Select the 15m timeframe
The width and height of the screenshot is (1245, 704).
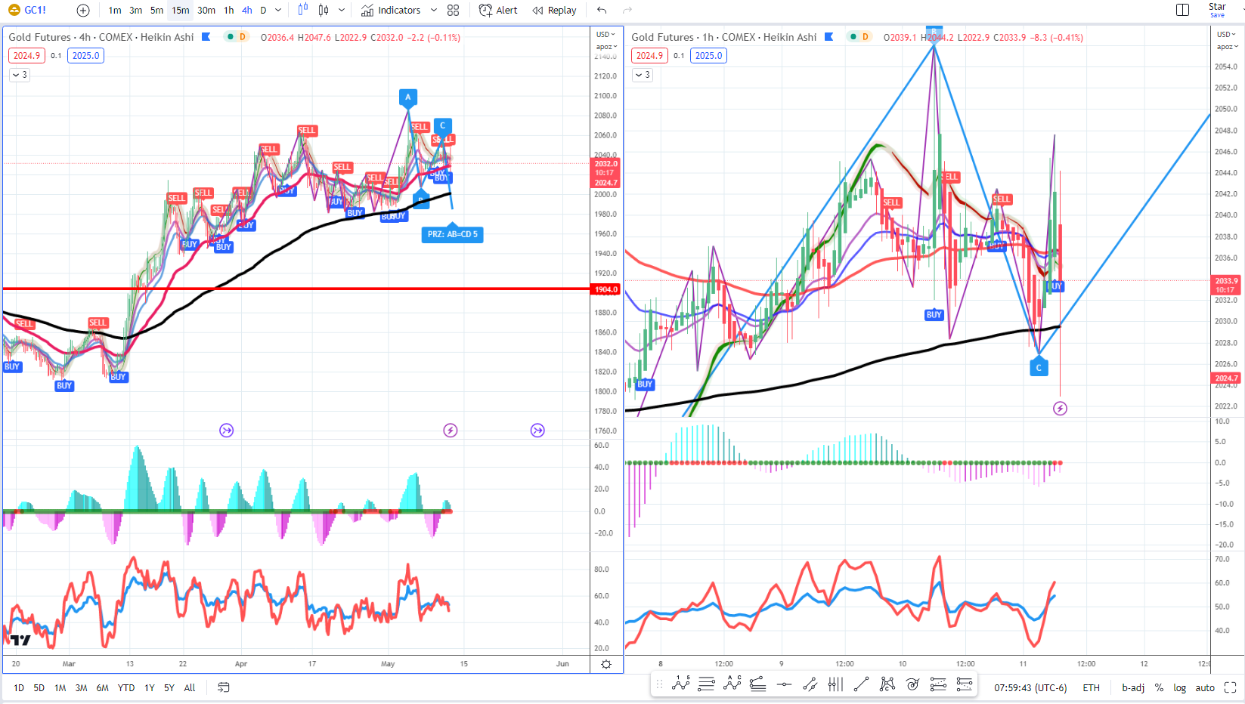(x=181, y=11)
